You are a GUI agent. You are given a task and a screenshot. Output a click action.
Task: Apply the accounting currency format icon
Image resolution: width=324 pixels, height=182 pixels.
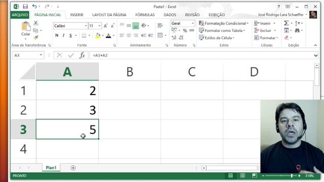click(x=174, y=30)
